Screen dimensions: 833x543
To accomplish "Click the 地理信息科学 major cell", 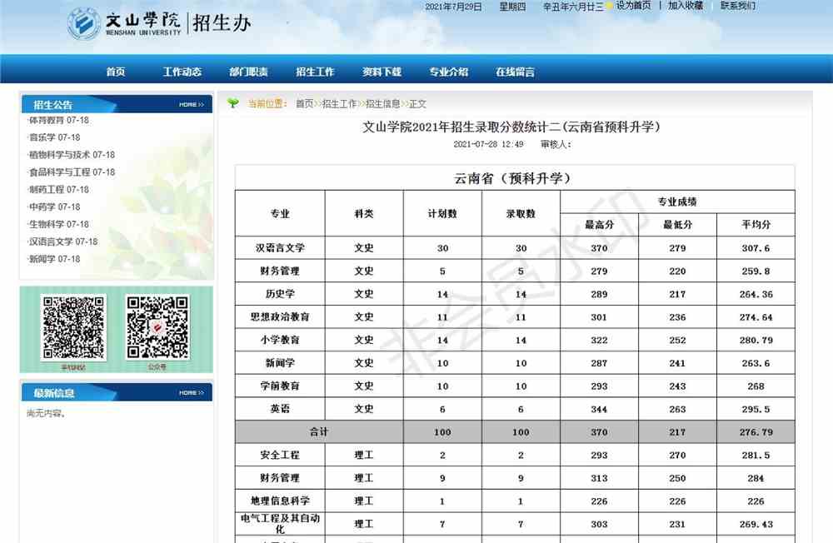I will tap(280, 501).
